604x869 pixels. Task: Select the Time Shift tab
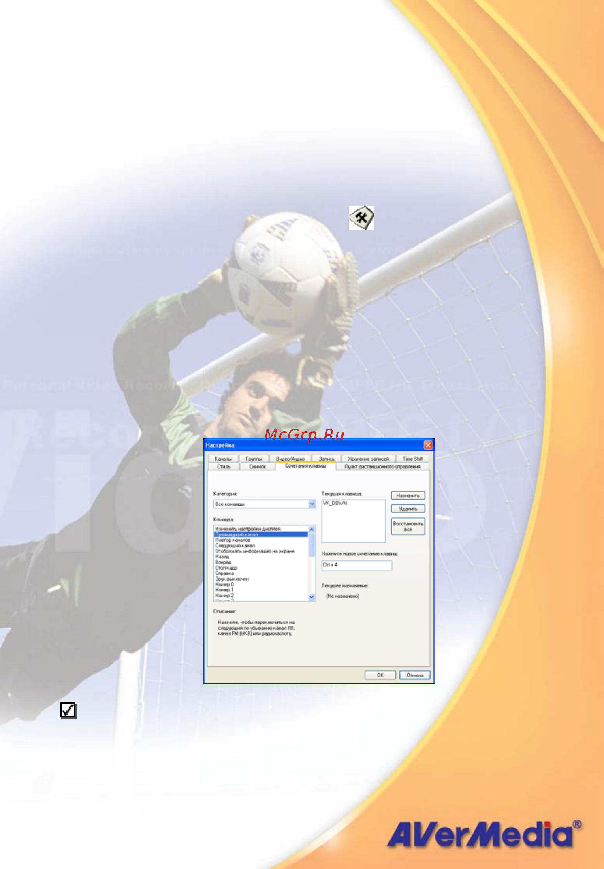(x=412, y=459)
